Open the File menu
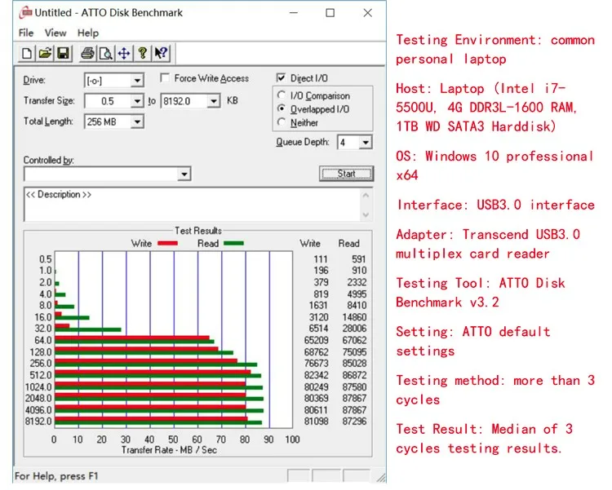The image size is (612, 490). pos(26,33)
